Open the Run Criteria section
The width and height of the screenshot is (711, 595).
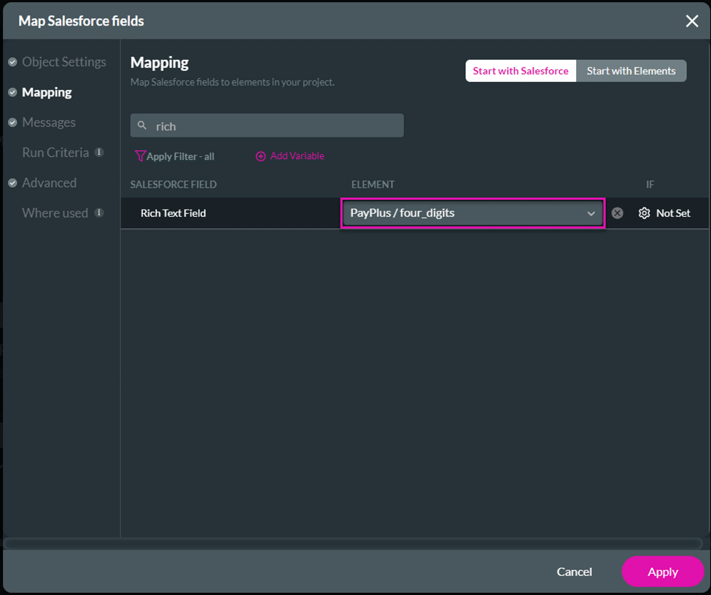tap(55, 153)
